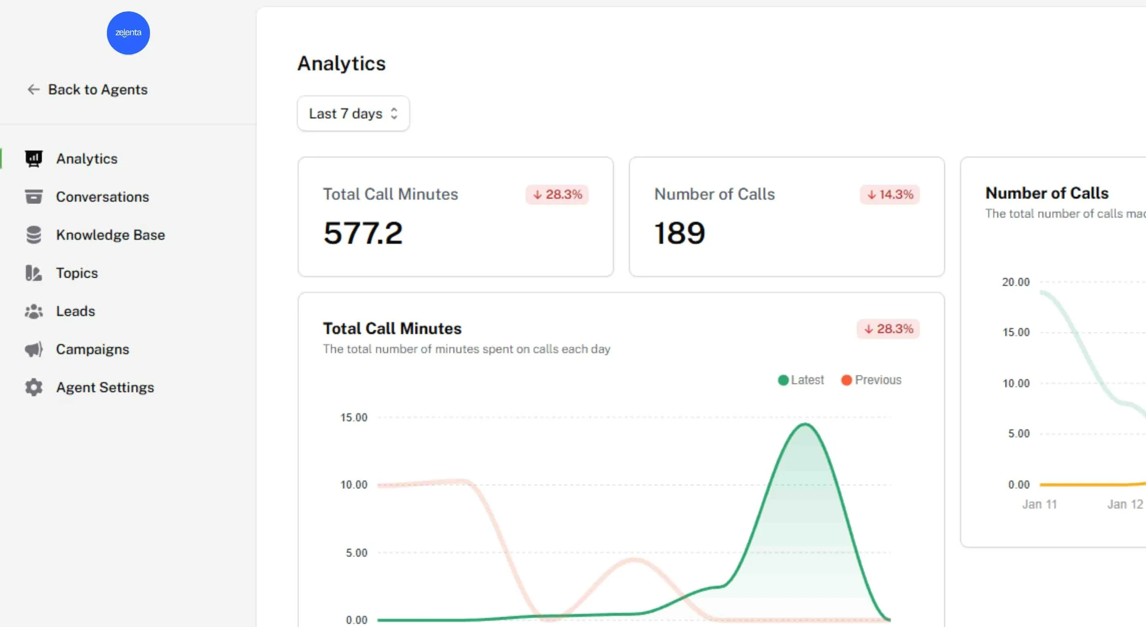Click the Back to Agents link
Image resolution: width=1146 pixels, height=627 pixels.
[98, 89]
